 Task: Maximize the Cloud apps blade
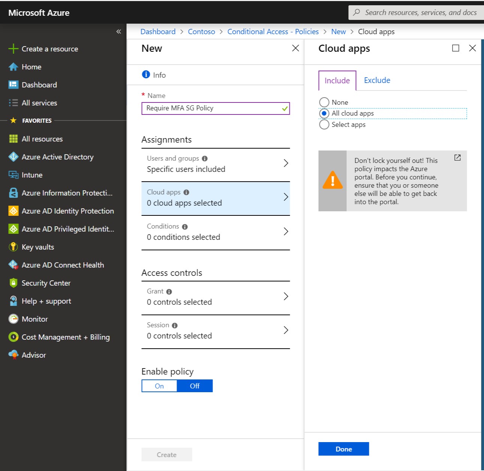(x=456, y=48)
